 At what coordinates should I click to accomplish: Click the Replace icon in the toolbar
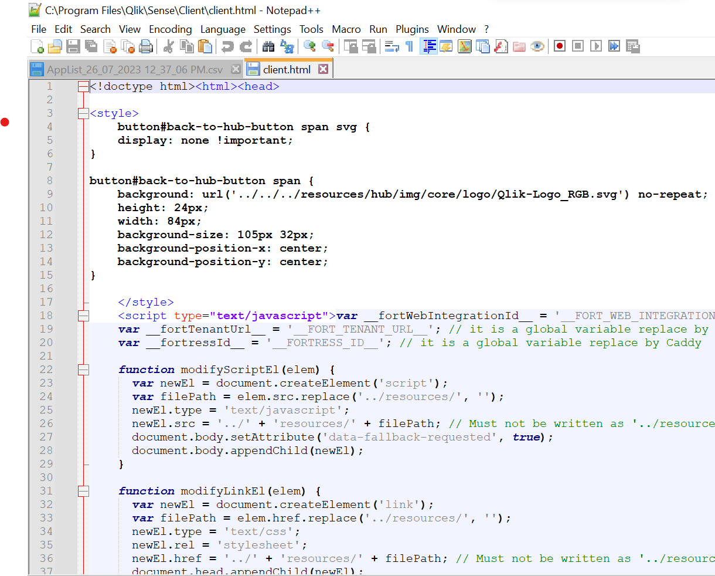287,46
